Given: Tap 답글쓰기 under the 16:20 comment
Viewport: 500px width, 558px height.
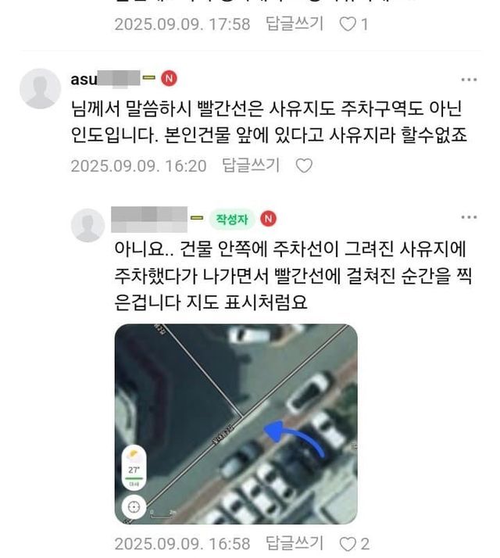Looking at the screenshot, I should [251, 165].
